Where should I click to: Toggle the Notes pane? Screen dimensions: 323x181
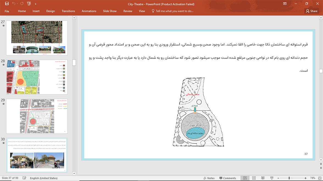209,178
